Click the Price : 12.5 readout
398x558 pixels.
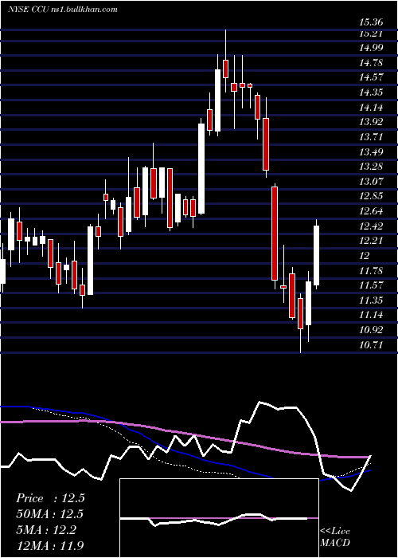(x=50, y=498)
